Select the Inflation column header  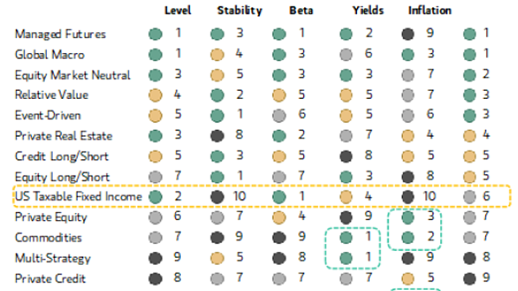[430, 10]
